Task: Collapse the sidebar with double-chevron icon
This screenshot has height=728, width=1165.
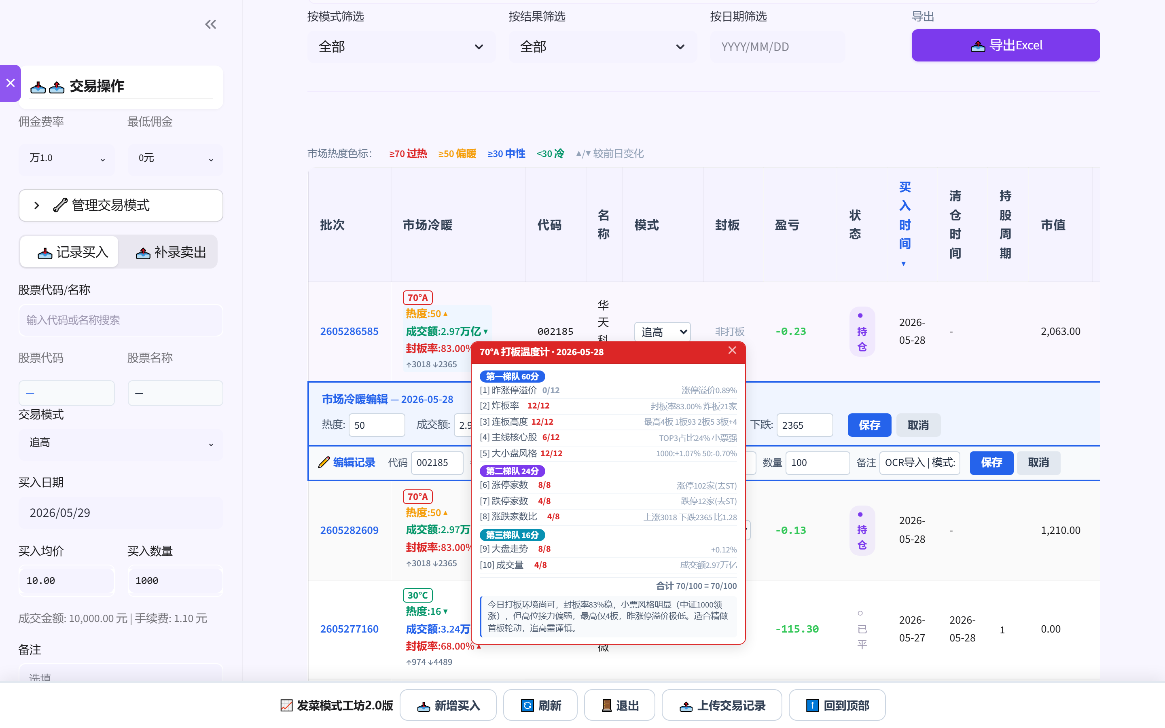Action: (x=210, y=24)
